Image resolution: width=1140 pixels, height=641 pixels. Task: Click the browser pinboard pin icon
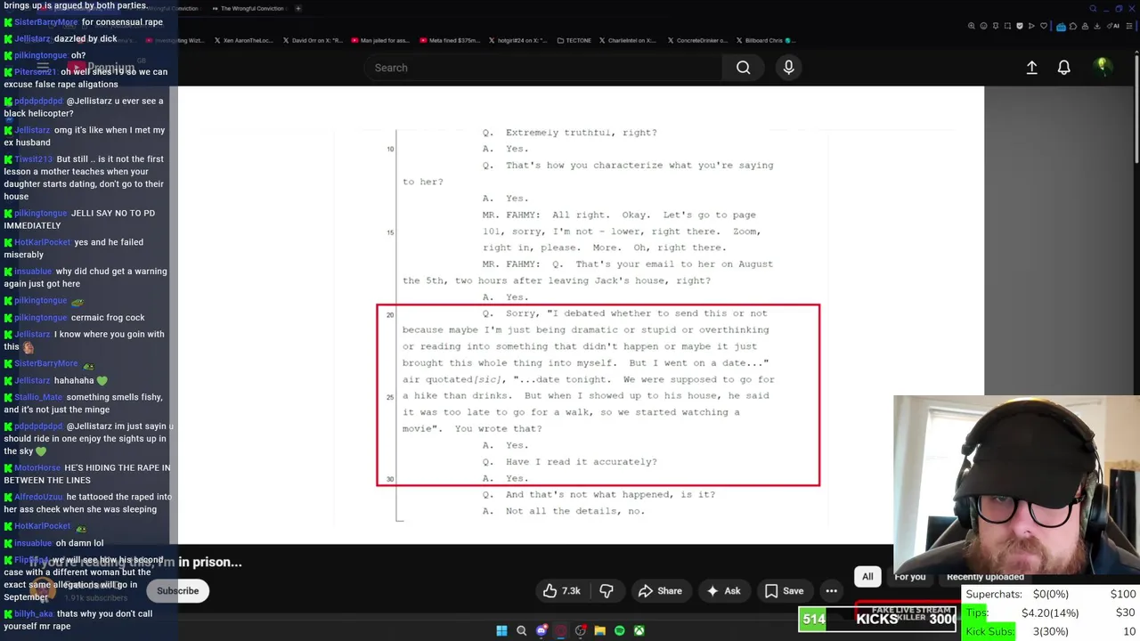coord(996,26)
